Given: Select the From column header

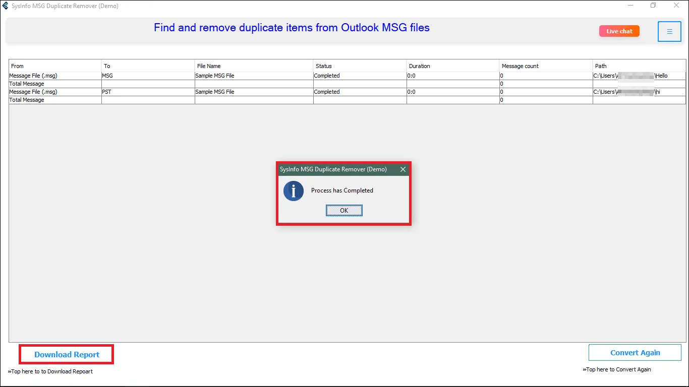Looking at the screenshot, I should (x=55, y=66).
